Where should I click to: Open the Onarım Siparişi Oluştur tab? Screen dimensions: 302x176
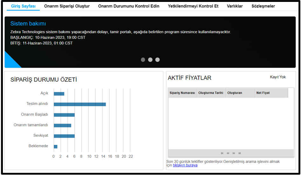67,6
